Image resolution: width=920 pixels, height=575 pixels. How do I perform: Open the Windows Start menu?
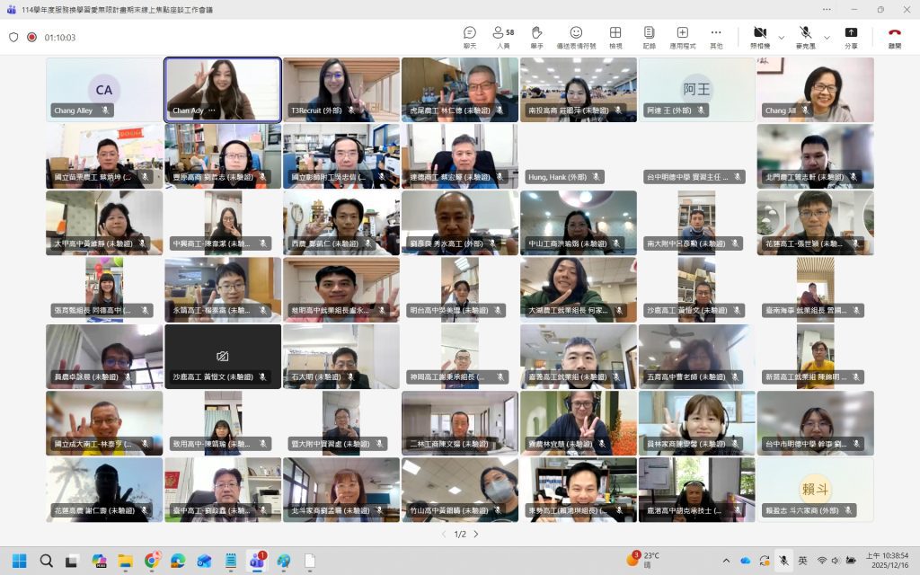tap(19, 561)
